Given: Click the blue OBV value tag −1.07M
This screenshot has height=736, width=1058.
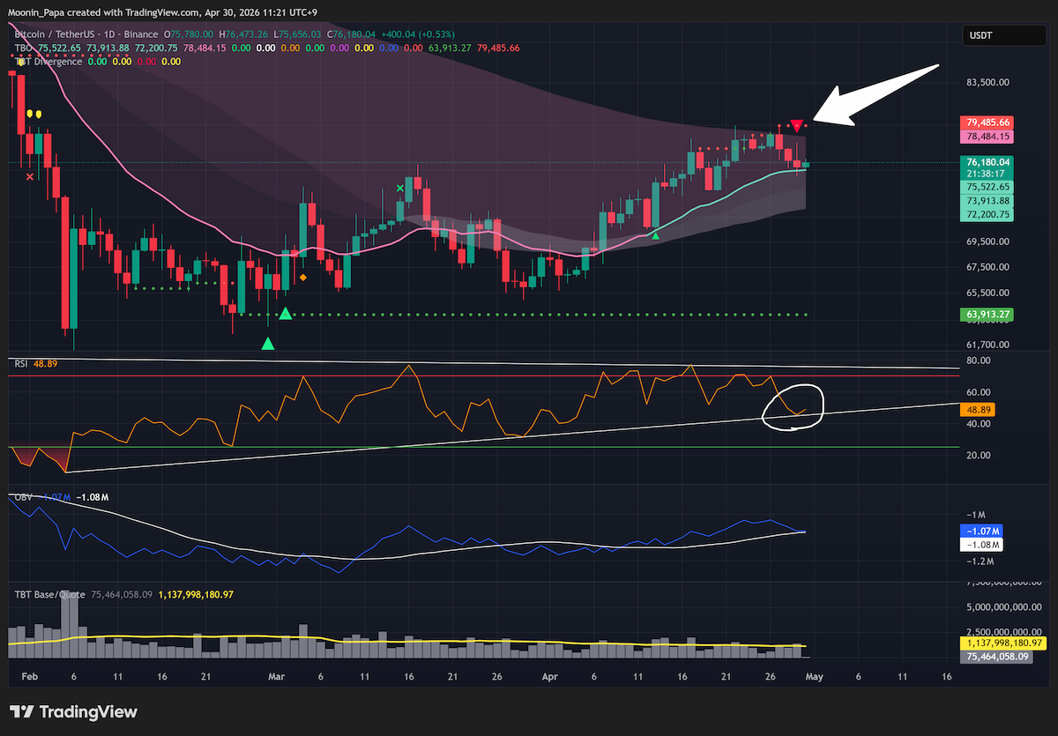Looking at the screenshot, I should [982, 532].
